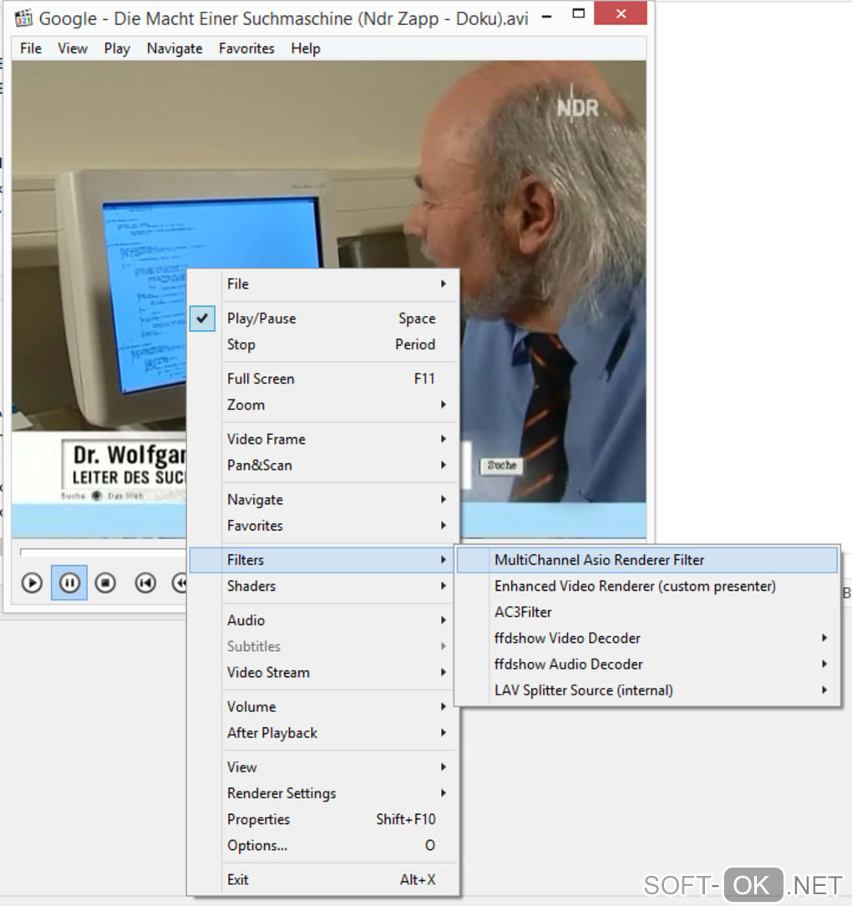This screenshot has height=906, width=852.
Task: Choose Full Screen from the context menu
Action: pos(323,379)
